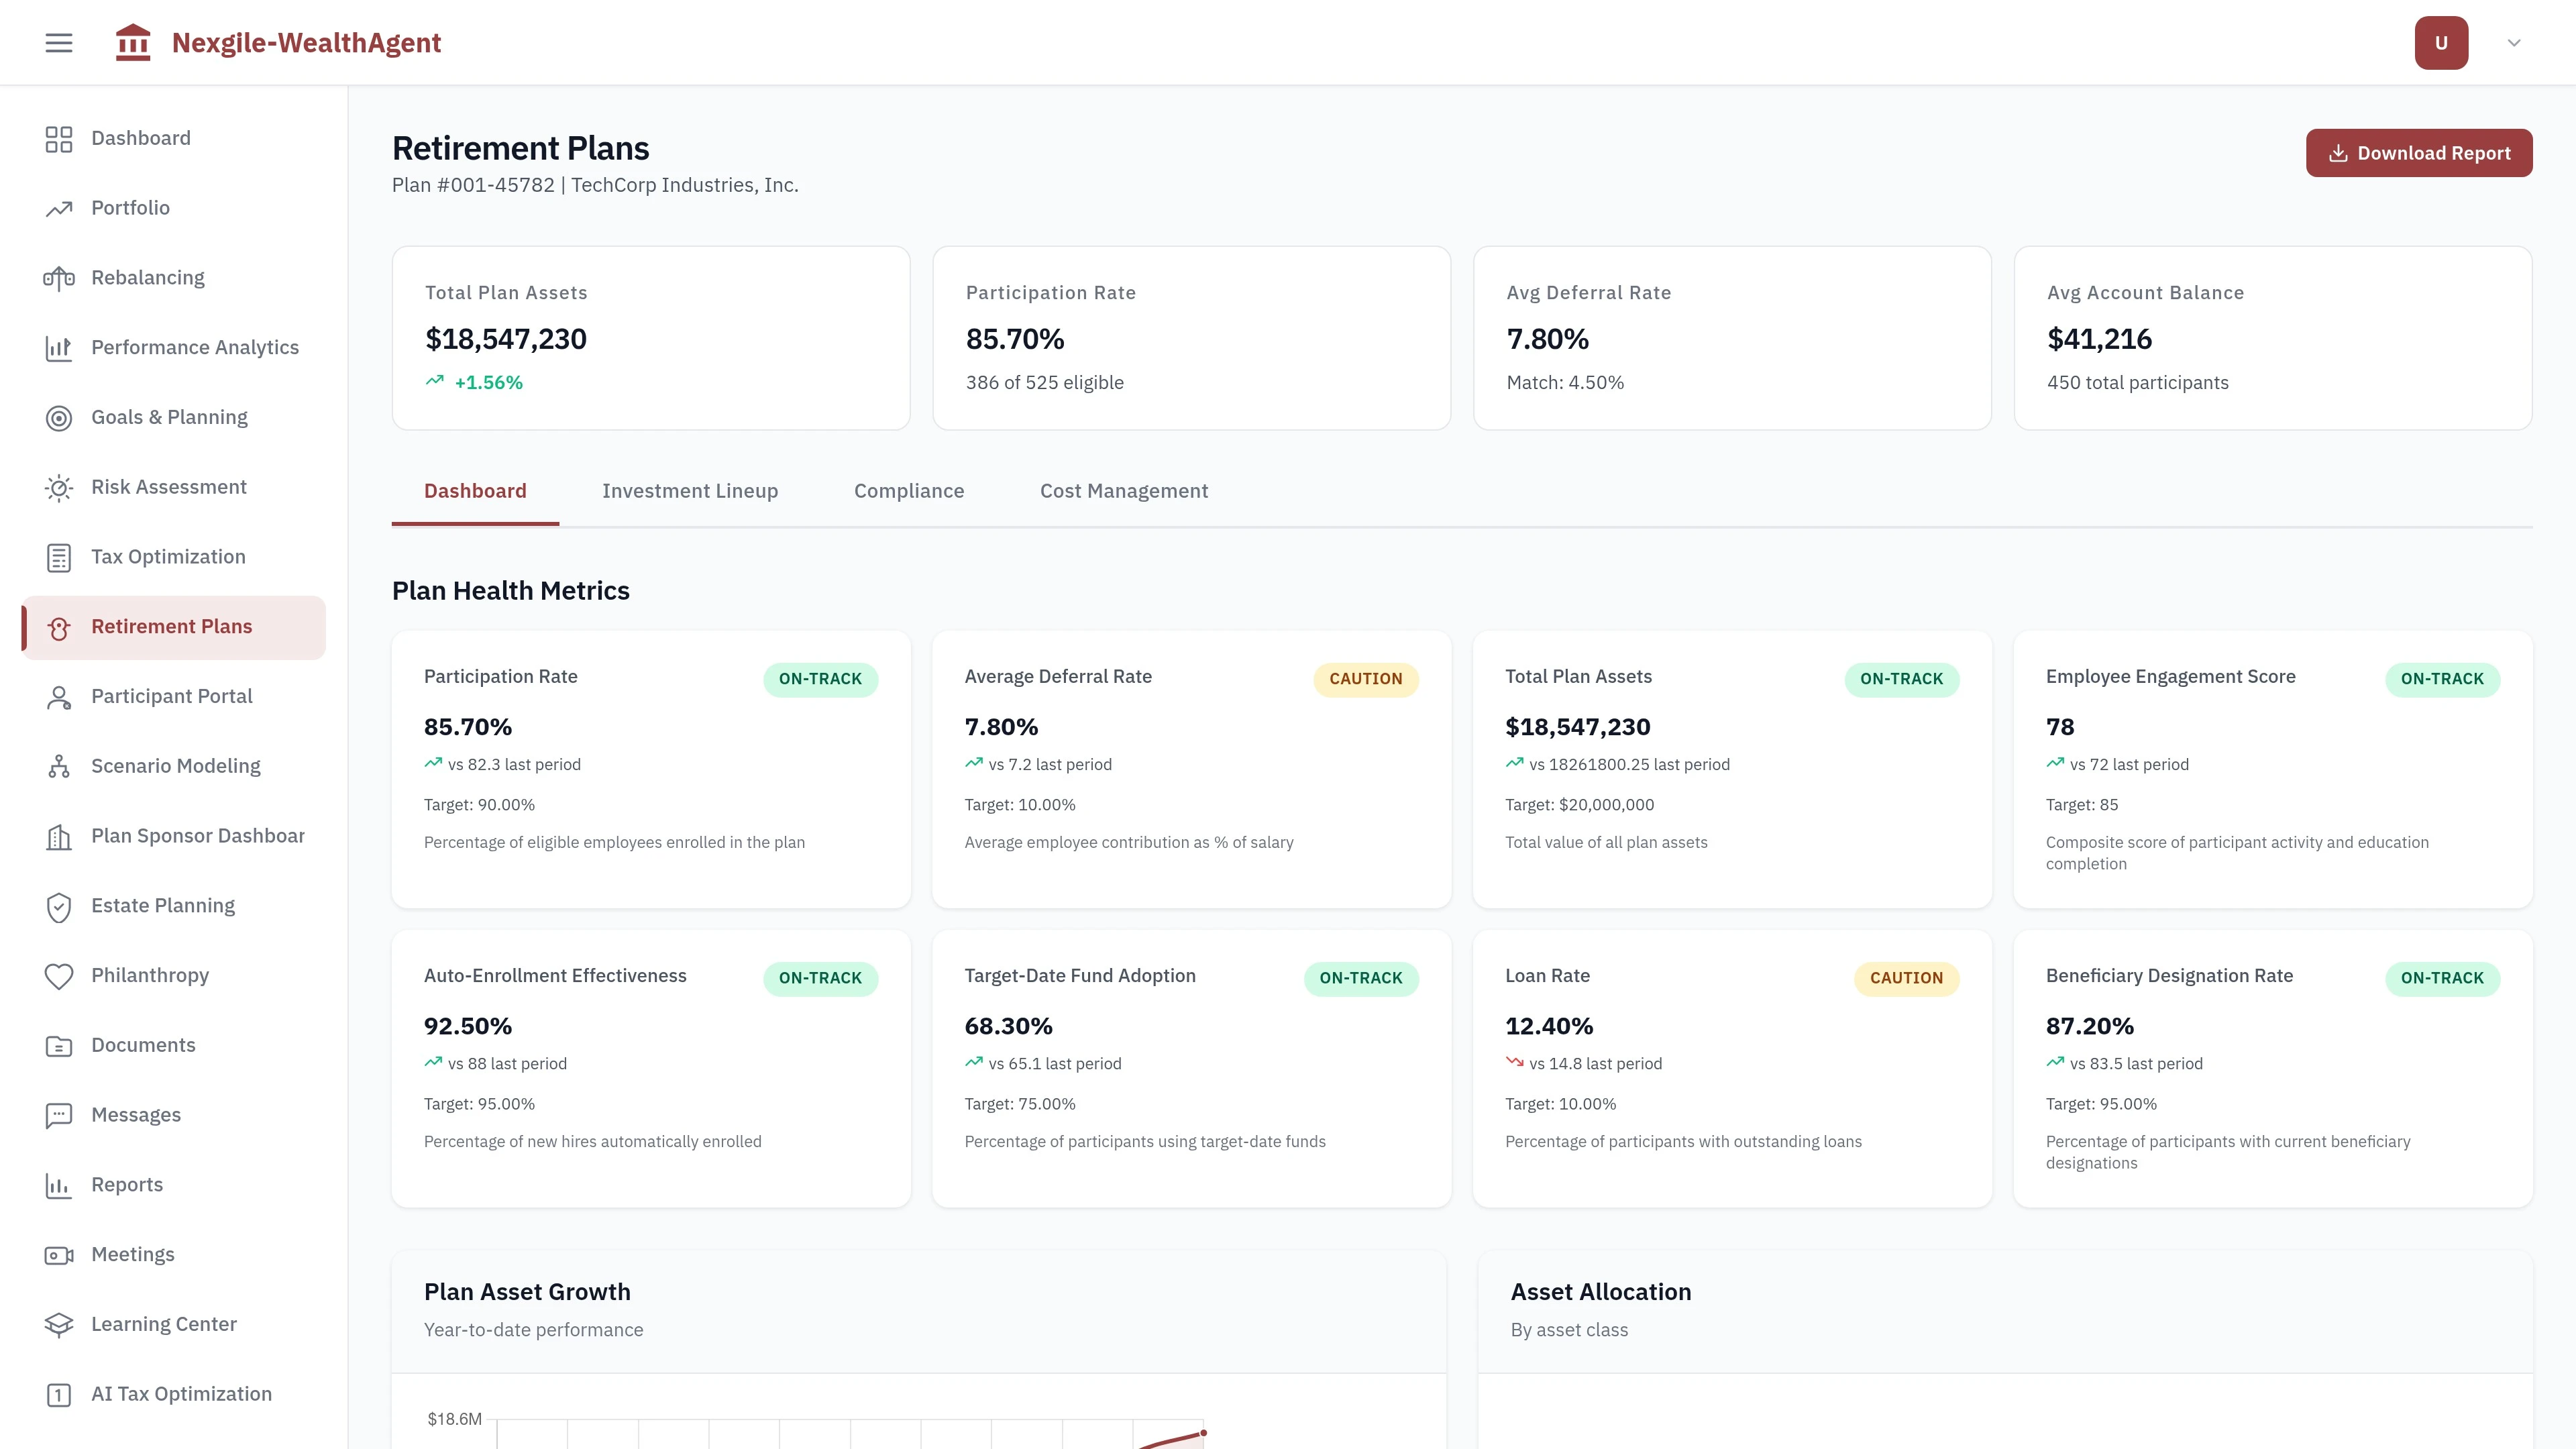Click the Messages chat bubble icon
The height and width of the screenshot is (1449, 2576).
pyautogui.click(x=59, y=1115)
